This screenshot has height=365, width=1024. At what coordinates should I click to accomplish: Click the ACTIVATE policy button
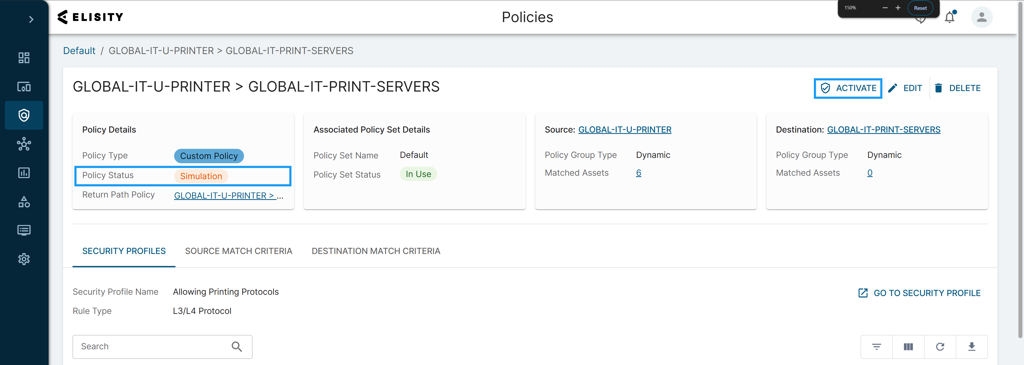point(848,88)
